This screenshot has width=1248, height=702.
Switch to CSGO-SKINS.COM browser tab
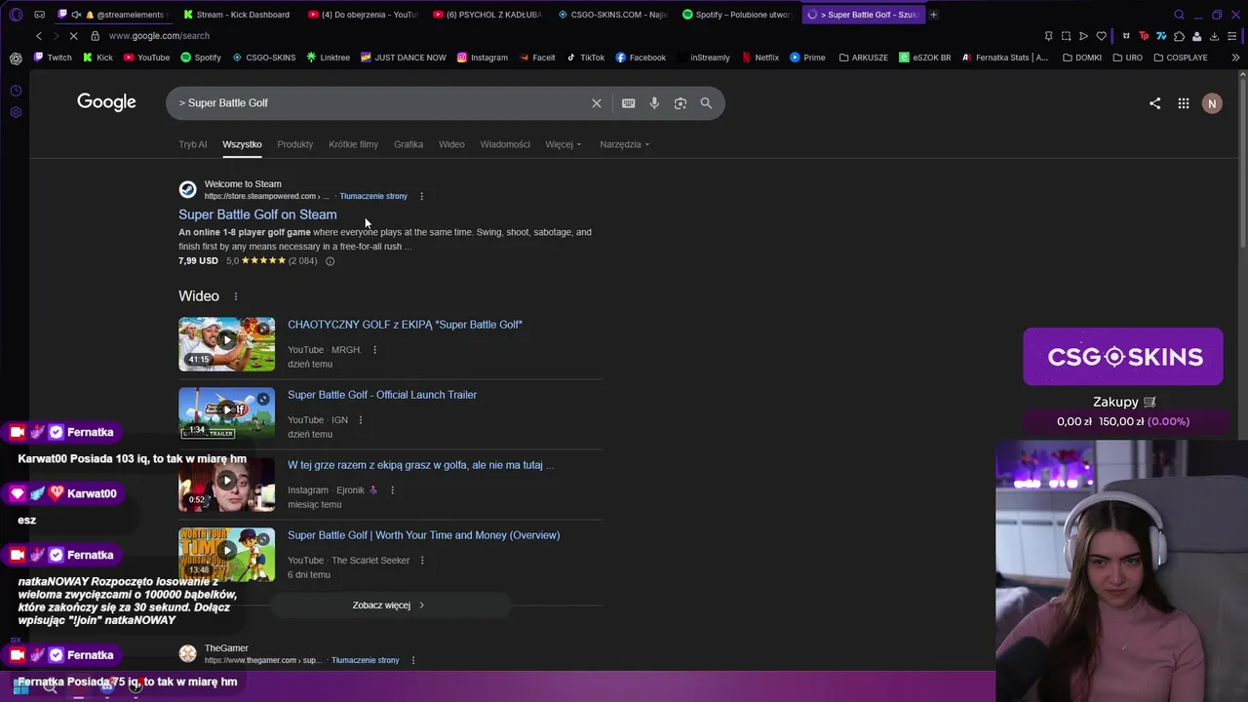(x=611, y=15)
